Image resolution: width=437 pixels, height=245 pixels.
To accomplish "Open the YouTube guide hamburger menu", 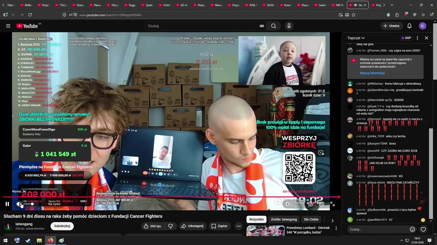I will tap(8, 26).
